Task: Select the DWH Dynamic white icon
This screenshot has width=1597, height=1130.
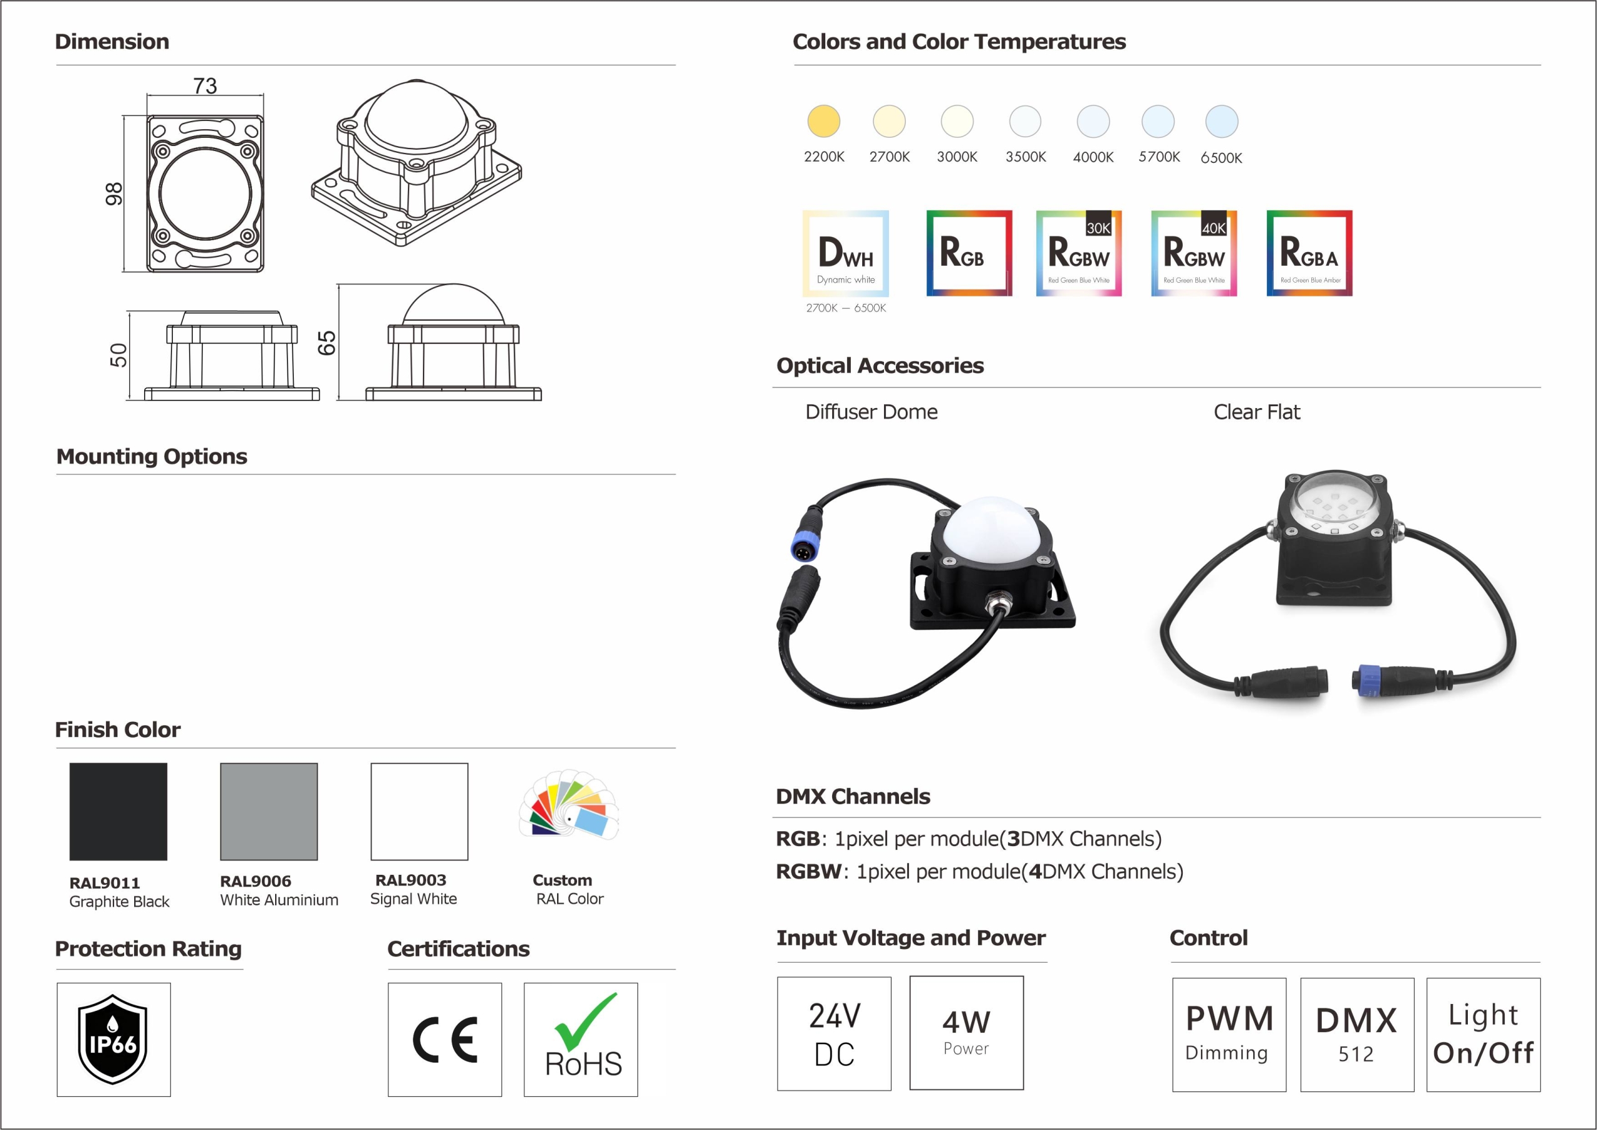Action: point(846,253)
